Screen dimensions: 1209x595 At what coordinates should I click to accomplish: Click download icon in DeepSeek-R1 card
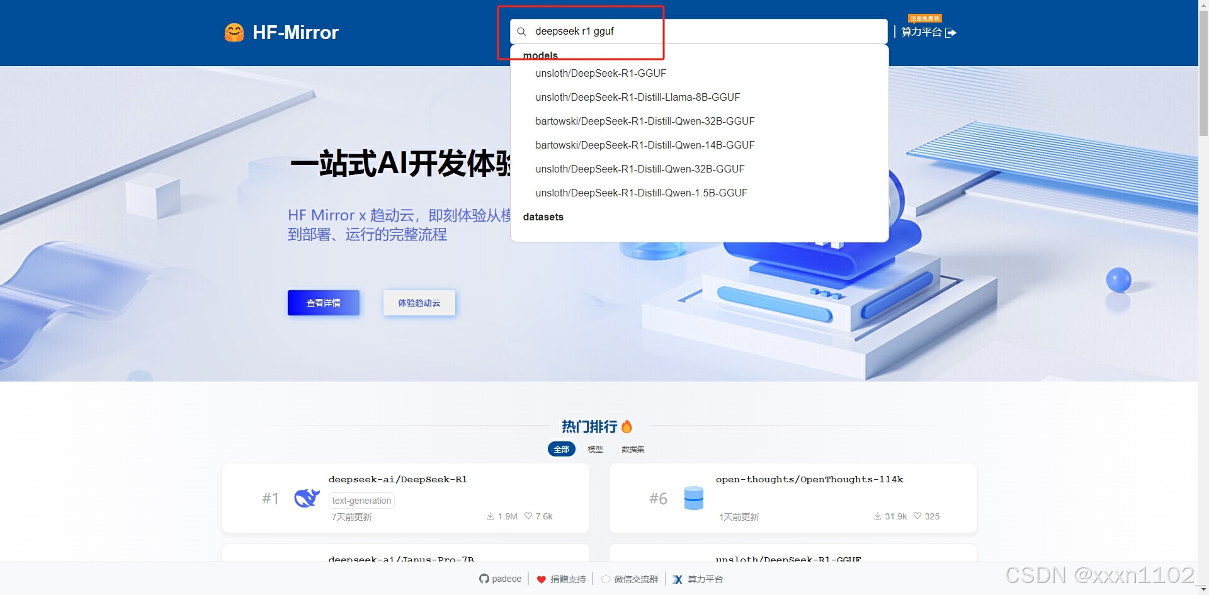(491, 516)
